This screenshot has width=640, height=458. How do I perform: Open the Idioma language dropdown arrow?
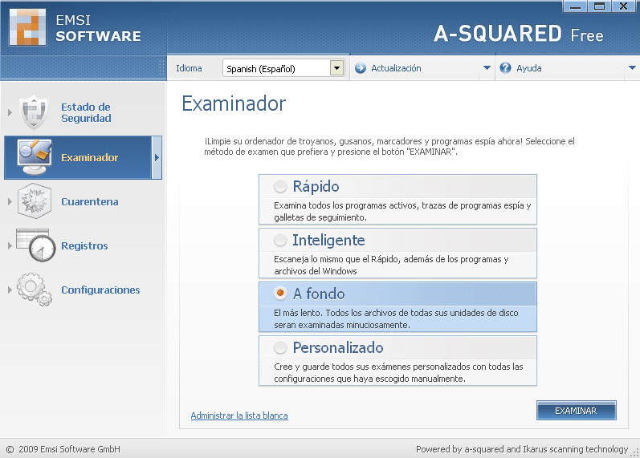coord(336,68)
